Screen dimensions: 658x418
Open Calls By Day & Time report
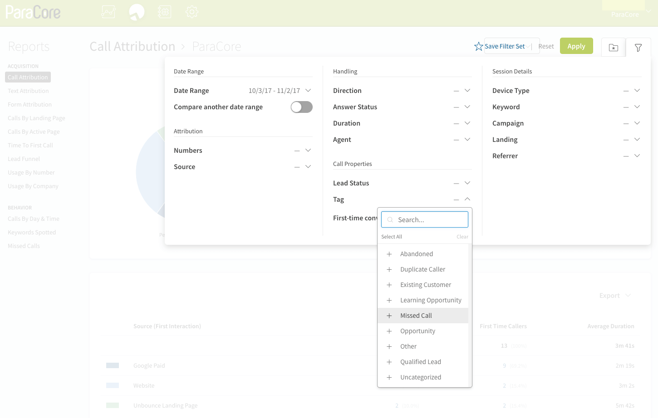pyautogui.click(x=34, y=219)
